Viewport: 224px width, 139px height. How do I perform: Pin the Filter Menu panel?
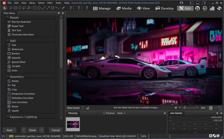[59, 13]
